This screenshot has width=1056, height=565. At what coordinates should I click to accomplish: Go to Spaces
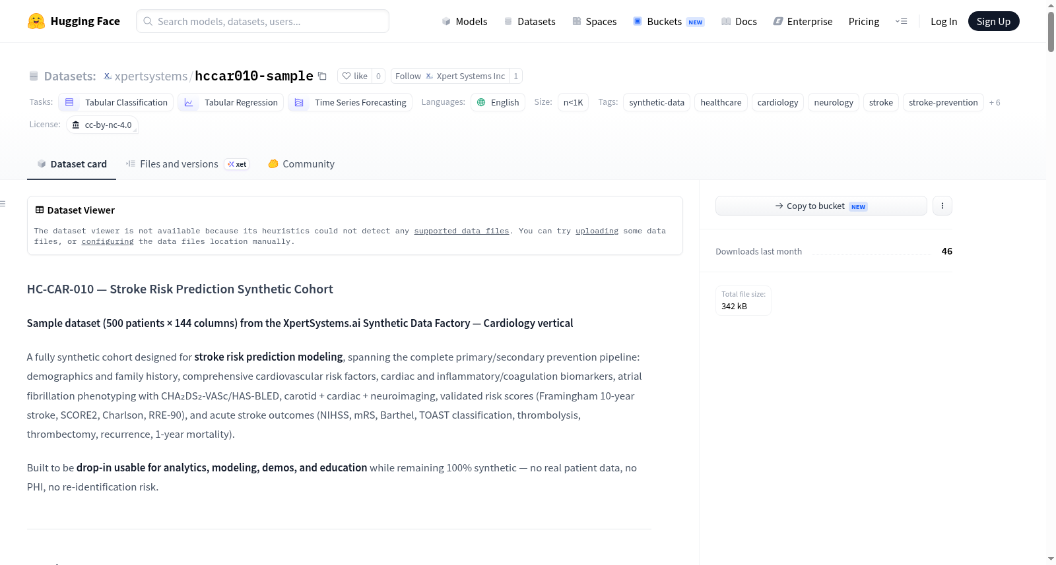coord(594,21)
